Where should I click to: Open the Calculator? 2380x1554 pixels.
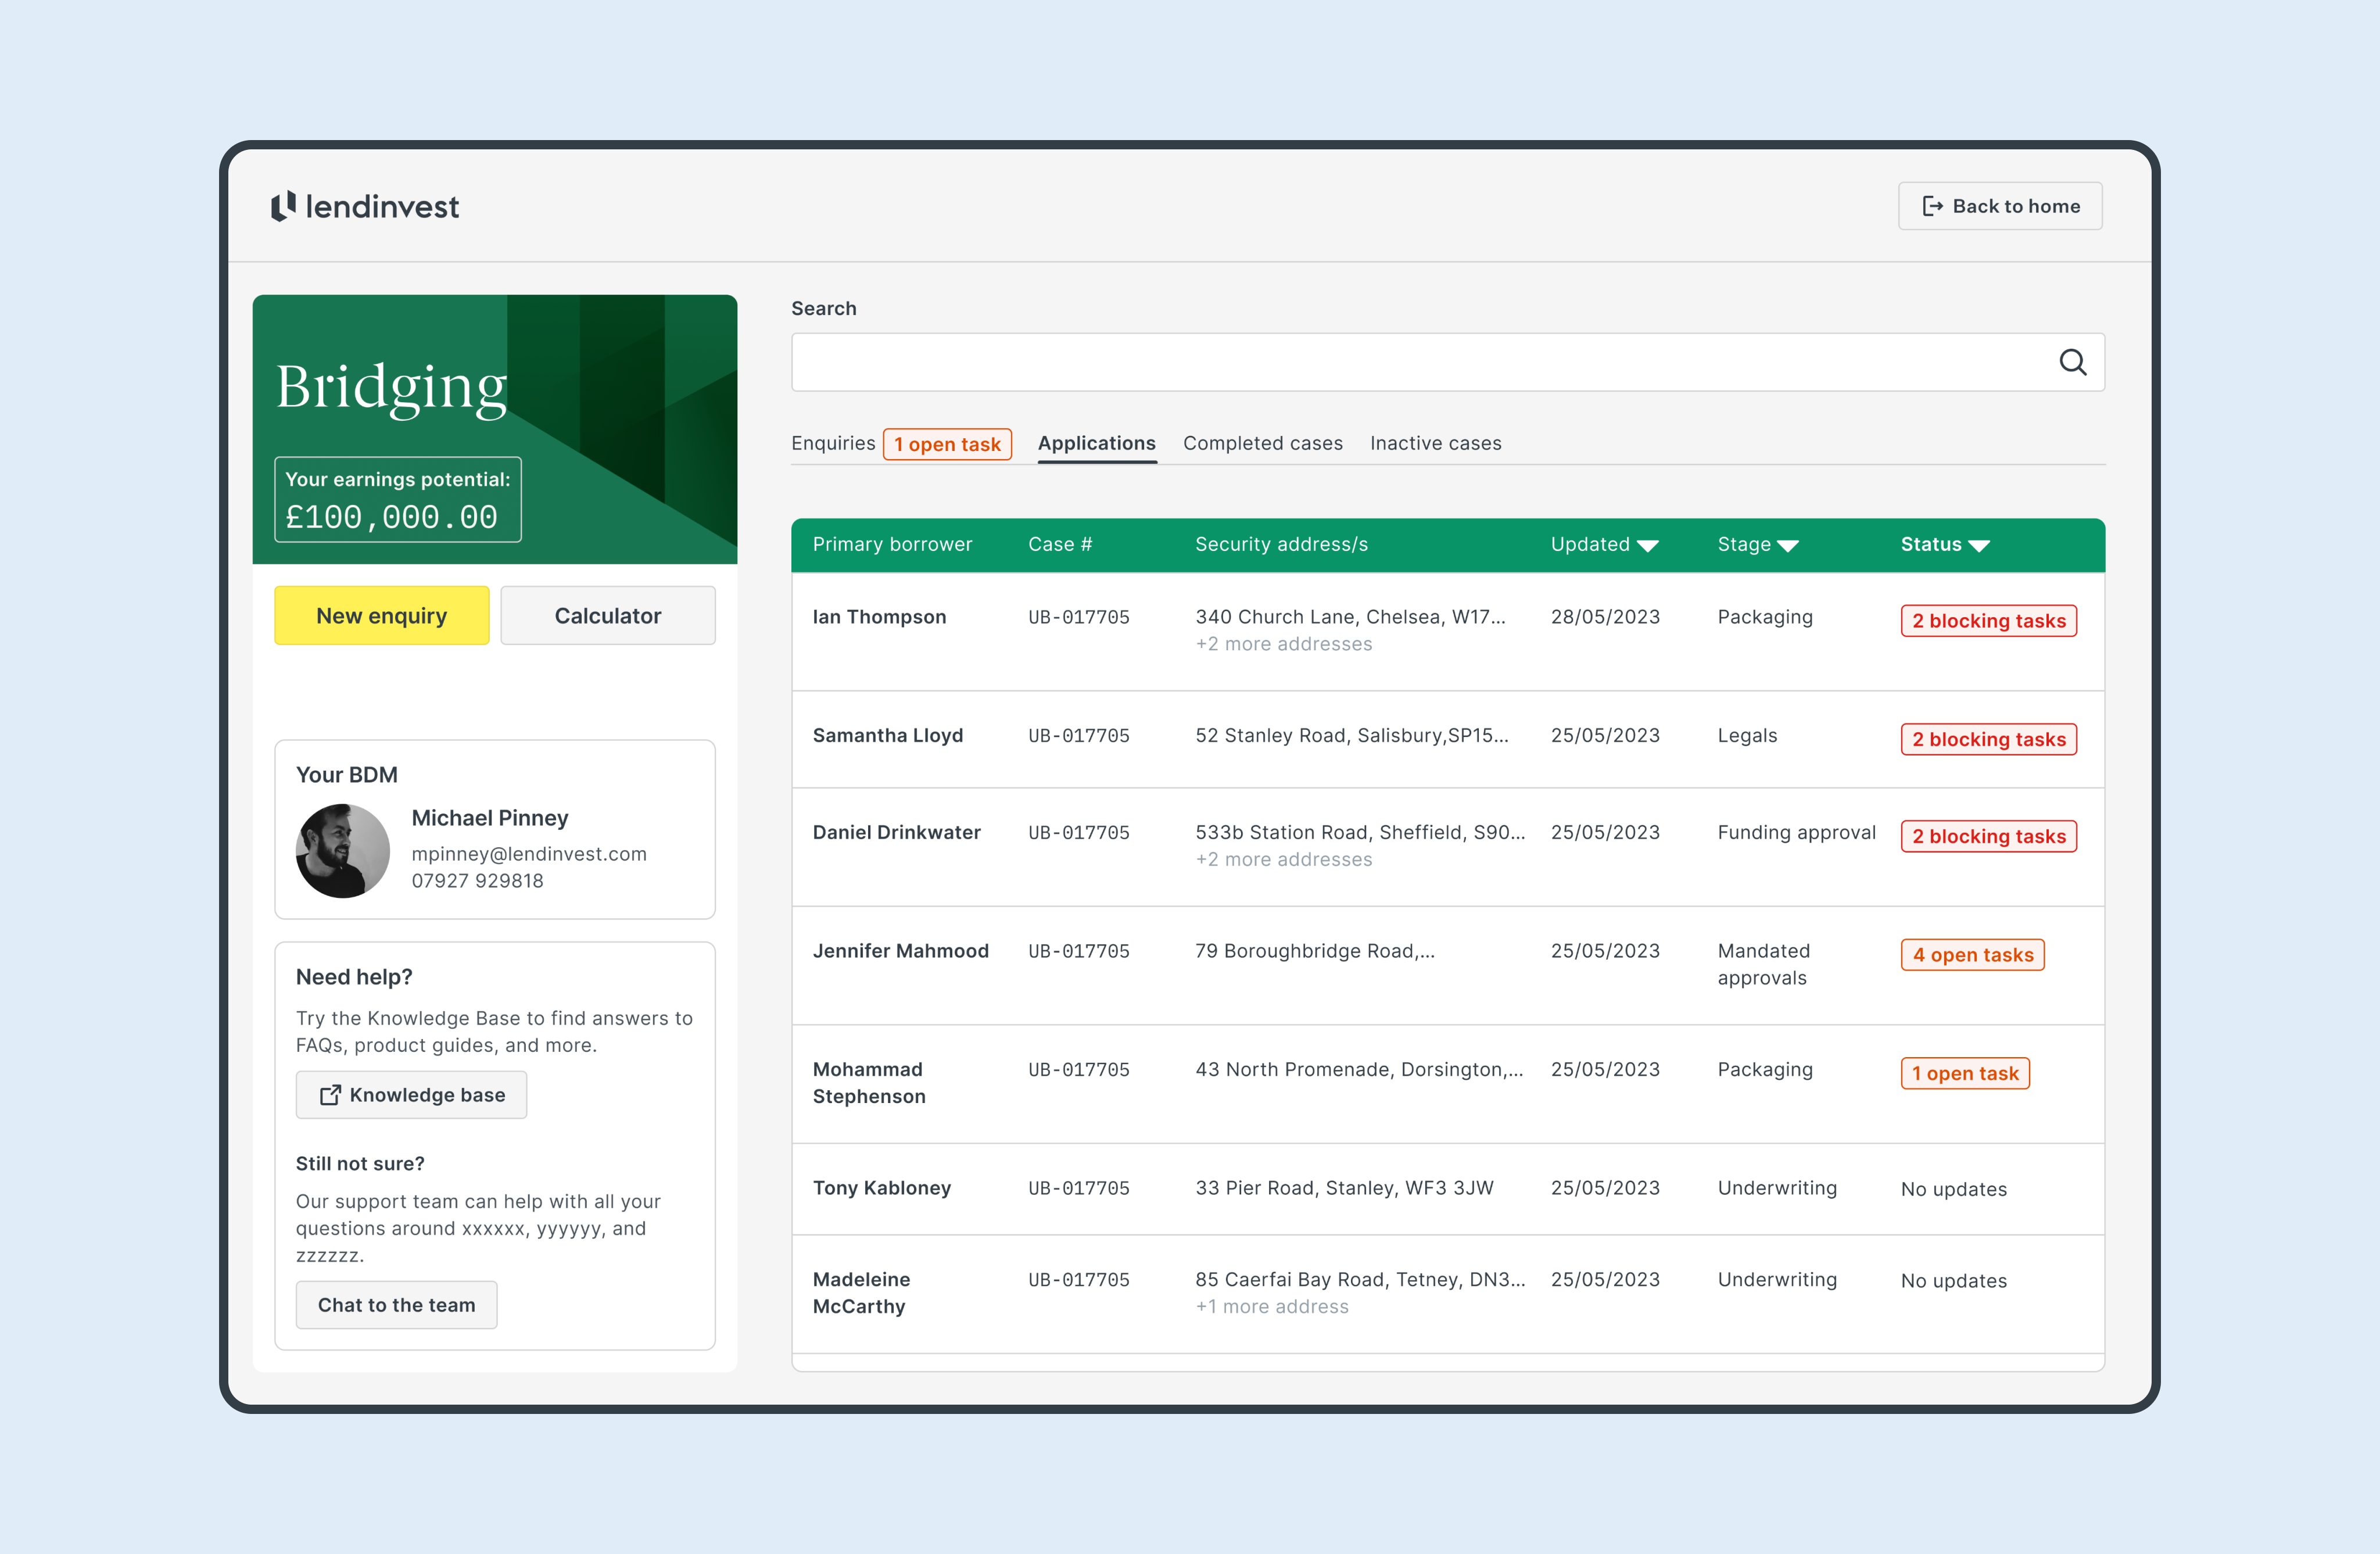(x=607, y=615)
